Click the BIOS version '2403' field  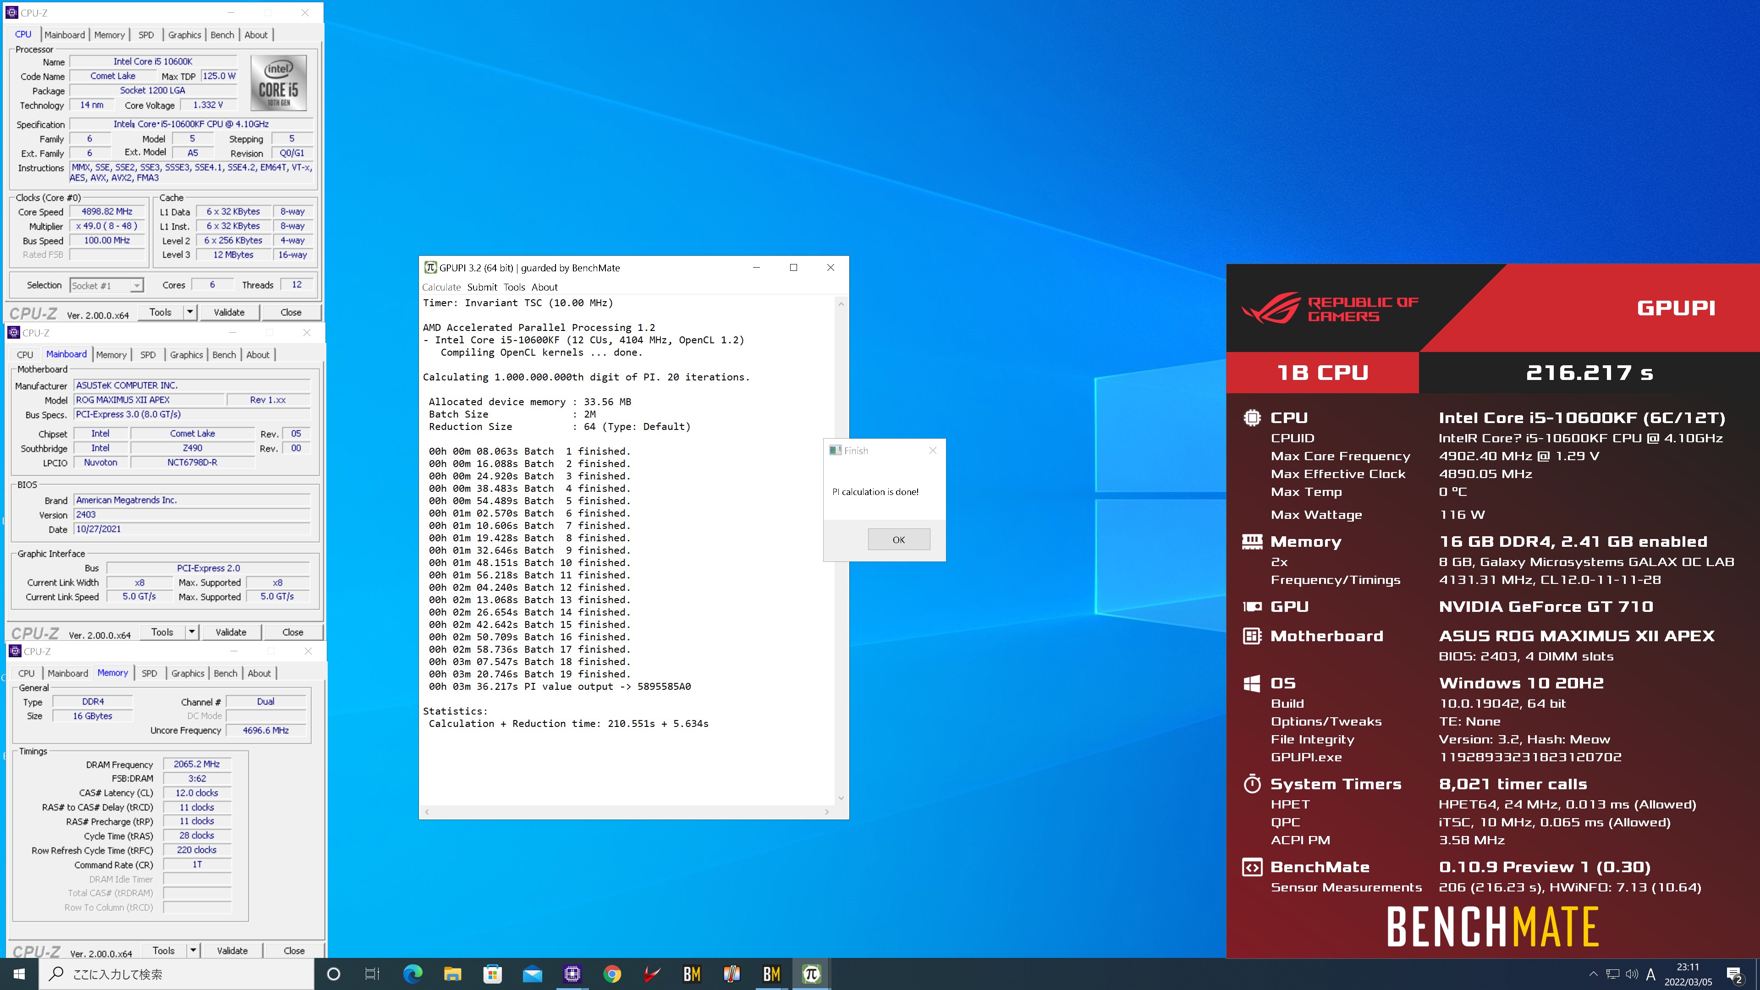[191, 514]
